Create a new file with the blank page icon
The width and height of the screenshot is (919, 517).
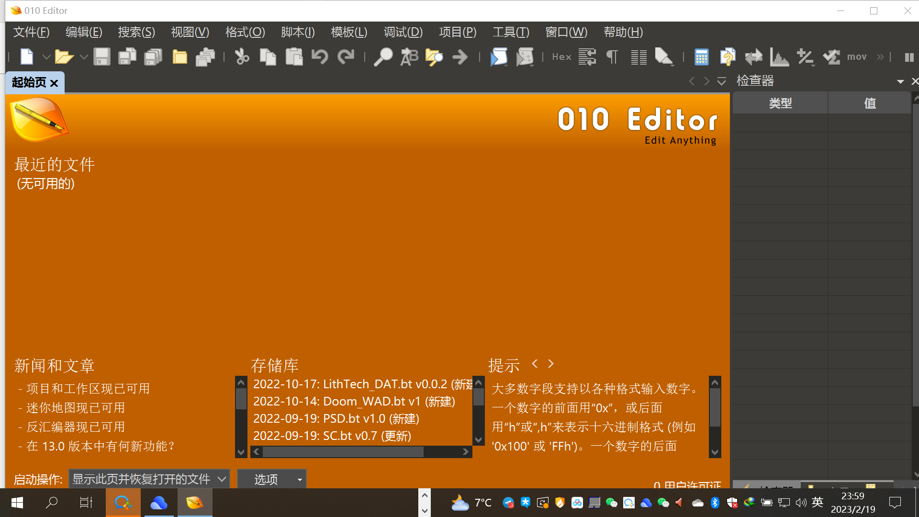(27, 57)
